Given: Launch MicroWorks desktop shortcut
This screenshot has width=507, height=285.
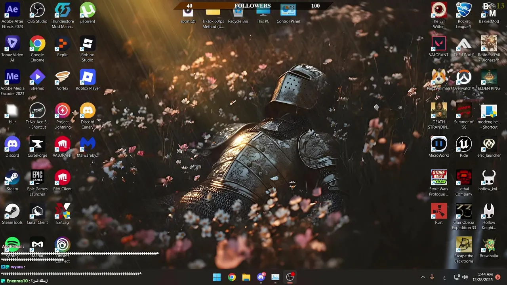Looking at the screenshot, I should (438, 147).
